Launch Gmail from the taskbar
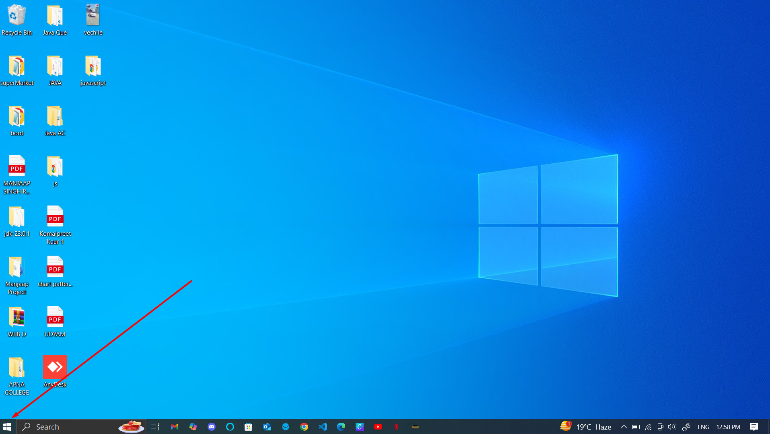 174,427
